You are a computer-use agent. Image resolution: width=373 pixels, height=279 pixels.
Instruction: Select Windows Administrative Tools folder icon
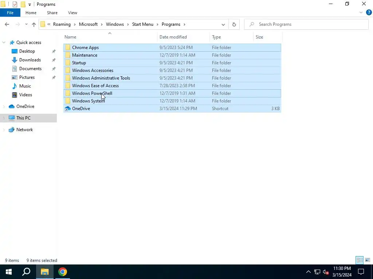(x=68, y=78)
